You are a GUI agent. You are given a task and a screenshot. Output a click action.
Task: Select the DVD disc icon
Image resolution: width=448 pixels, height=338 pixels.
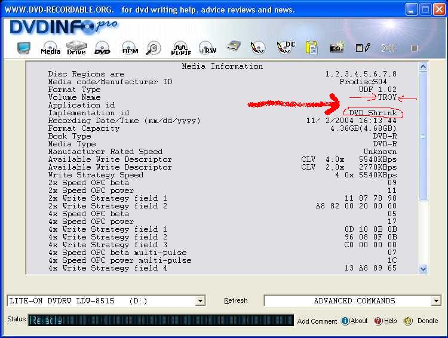(x=102, y=48)
